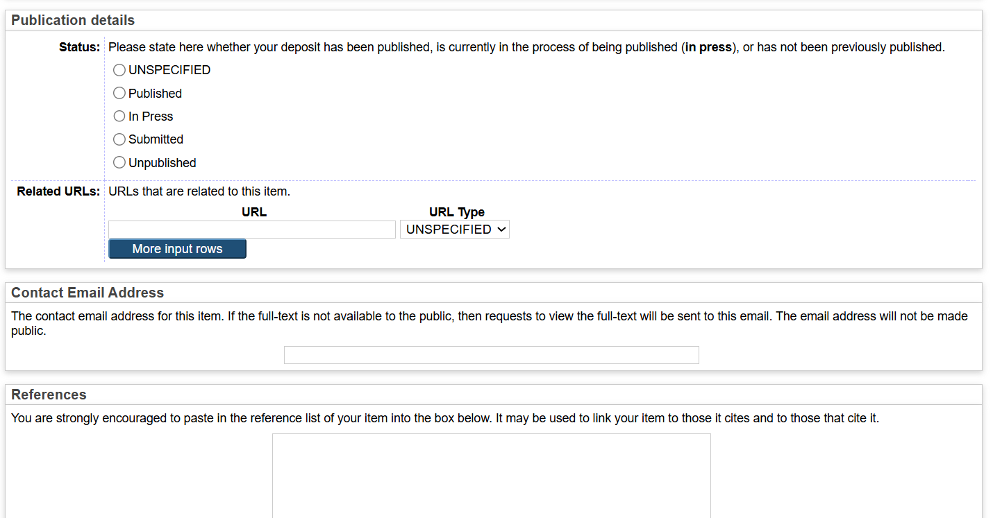This screenshot has width=993, height=518.
Task: Click the Status field label
Action: pyautogui.click(x=79, y=48)
